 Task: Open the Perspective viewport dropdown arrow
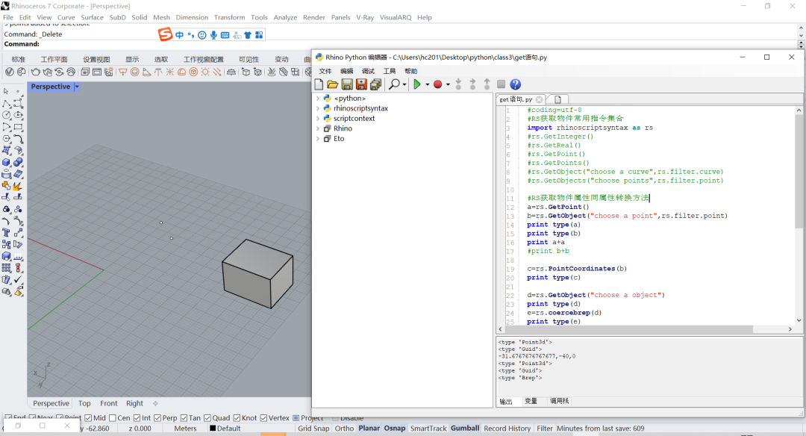tap(77, 87)
